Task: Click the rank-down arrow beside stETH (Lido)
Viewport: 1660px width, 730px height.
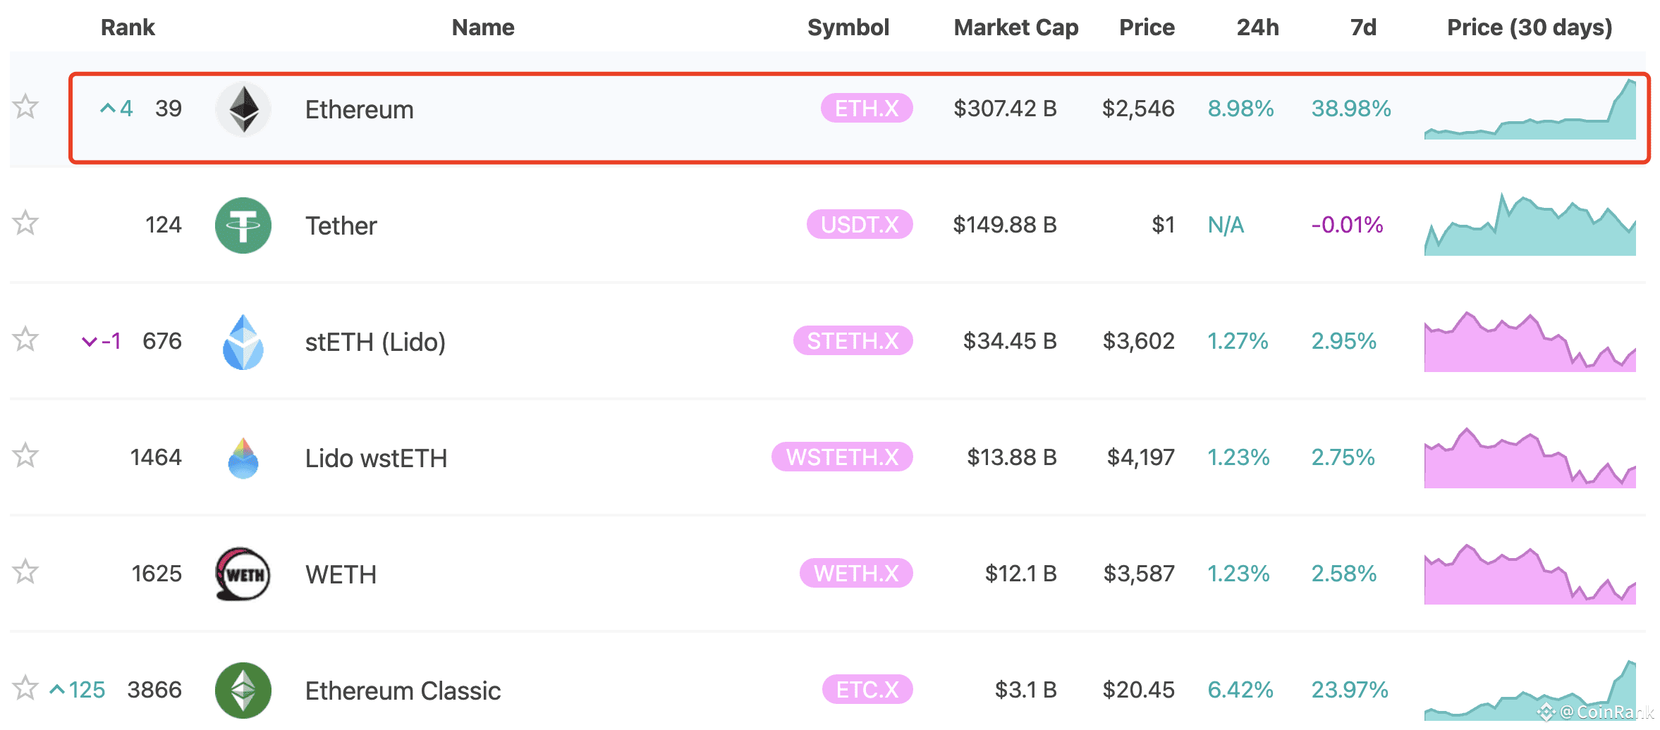Action: [90, 341]
